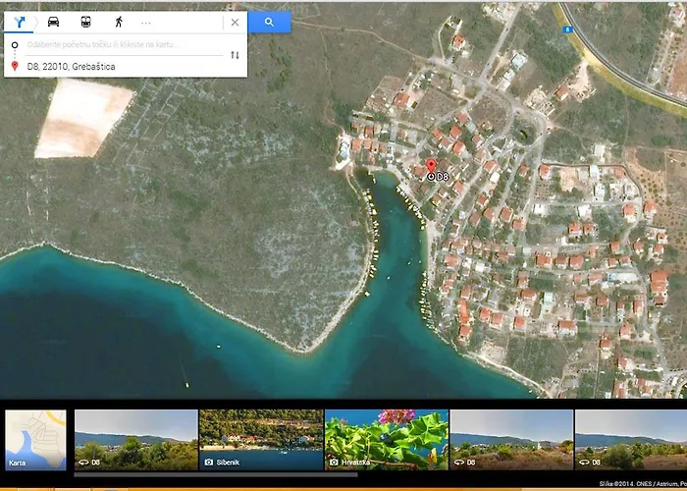Click the start point circle icon

pyautogui.click(x=15, y=45)
